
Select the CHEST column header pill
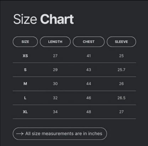89,42
